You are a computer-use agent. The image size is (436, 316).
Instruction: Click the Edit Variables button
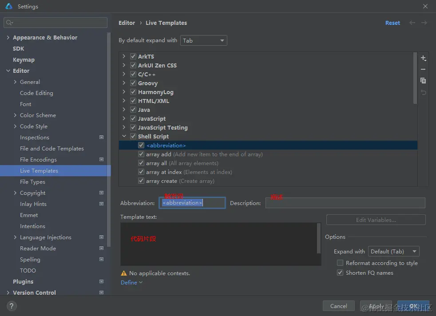(x=376, y=220)
